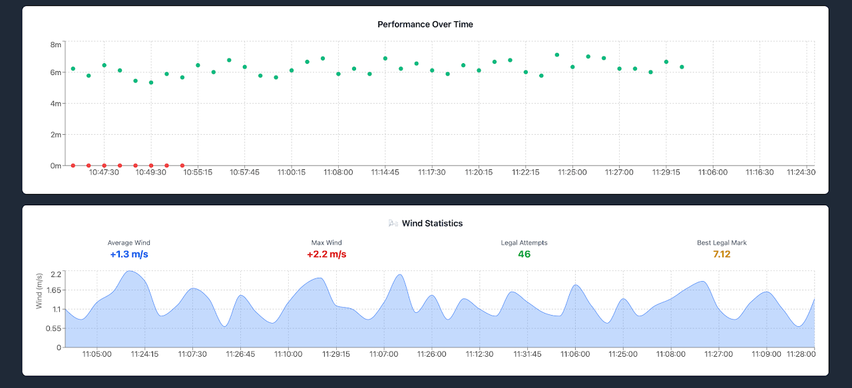
Task: Click the leftmost red foul marker at 0m
Action: point(73,165)
